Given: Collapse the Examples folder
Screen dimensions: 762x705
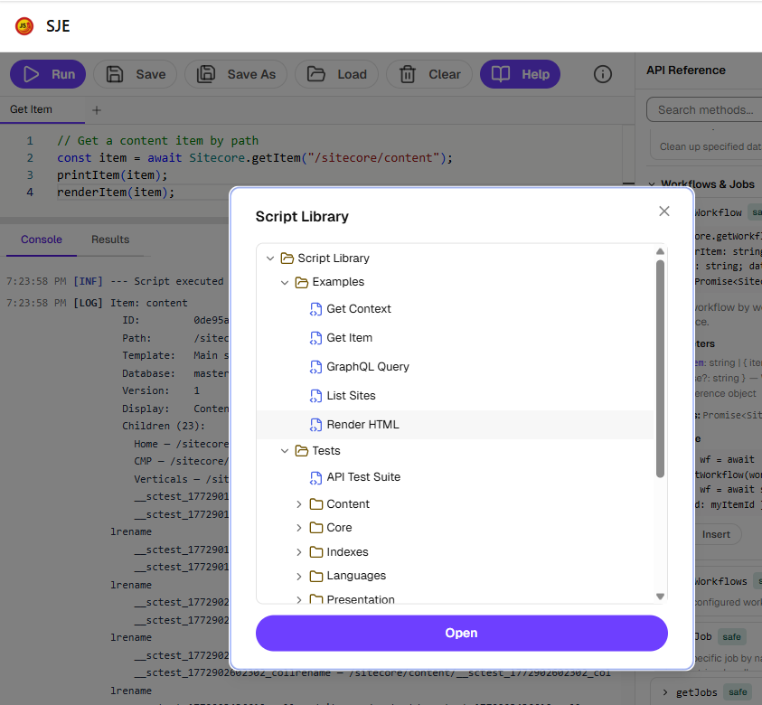Looking at the screenshot, I should point(284,281).
